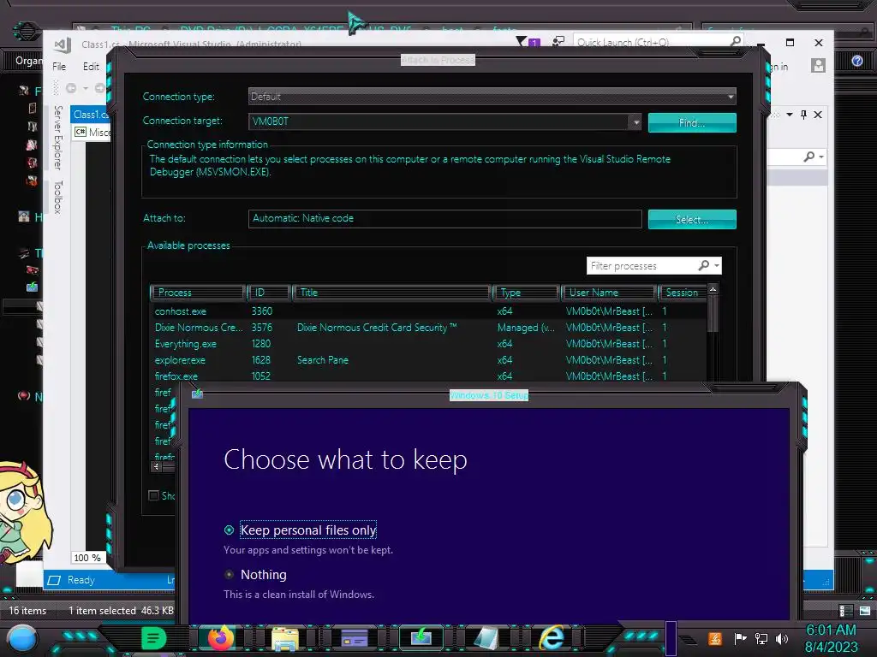Sort by the ID column header
Viewport: 877px width, 657px height.
[269, 293]
